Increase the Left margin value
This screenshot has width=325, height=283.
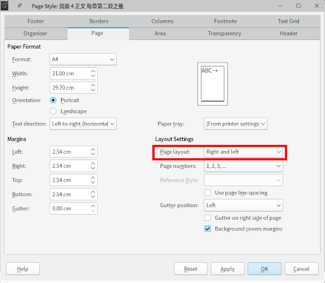click(93, 149)
